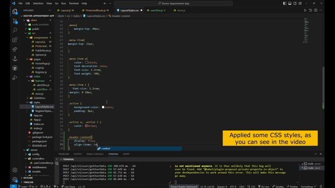Open userController.js in the explorer
This screenshot has height=188, width=335.
43,163
